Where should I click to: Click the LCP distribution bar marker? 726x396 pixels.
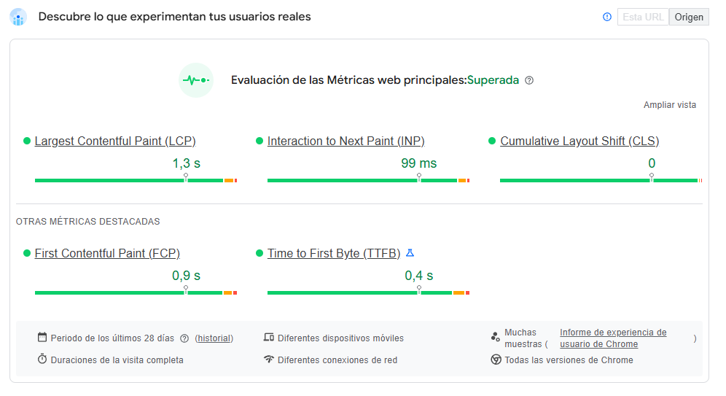(186, 178)
